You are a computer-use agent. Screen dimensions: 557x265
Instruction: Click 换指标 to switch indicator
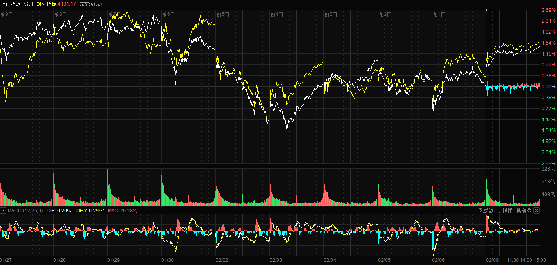[523, 211]
